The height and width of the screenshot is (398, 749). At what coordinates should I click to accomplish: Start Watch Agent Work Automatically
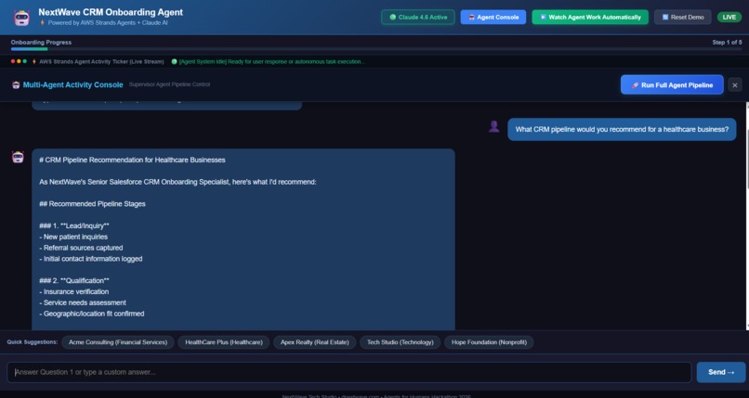tap(590, 17)
